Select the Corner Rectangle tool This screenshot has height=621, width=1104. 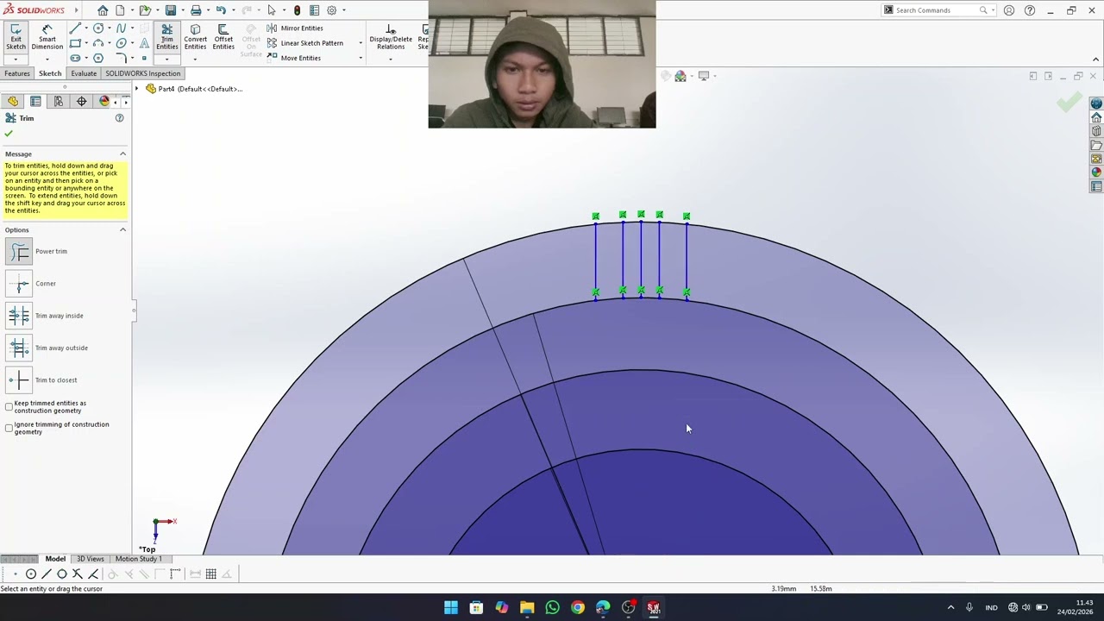(x=75, y=43)
